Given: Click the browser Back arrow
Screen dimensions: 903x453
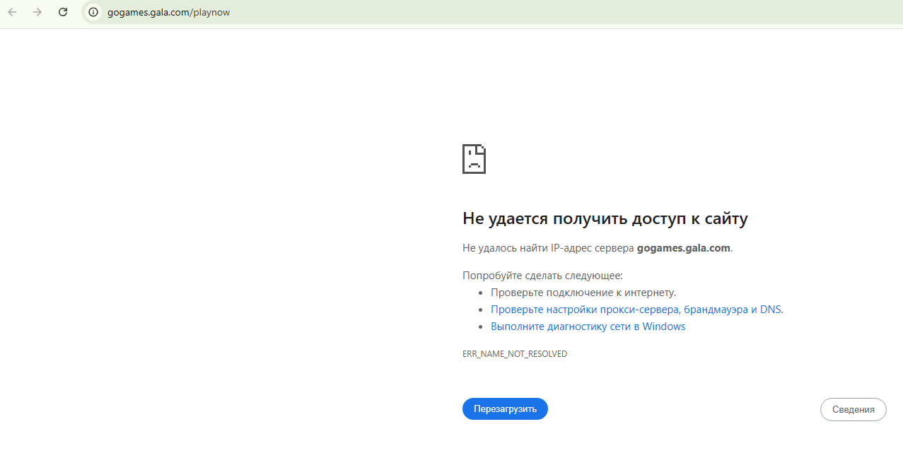Looking at the screenshot, I should point(12,12).
